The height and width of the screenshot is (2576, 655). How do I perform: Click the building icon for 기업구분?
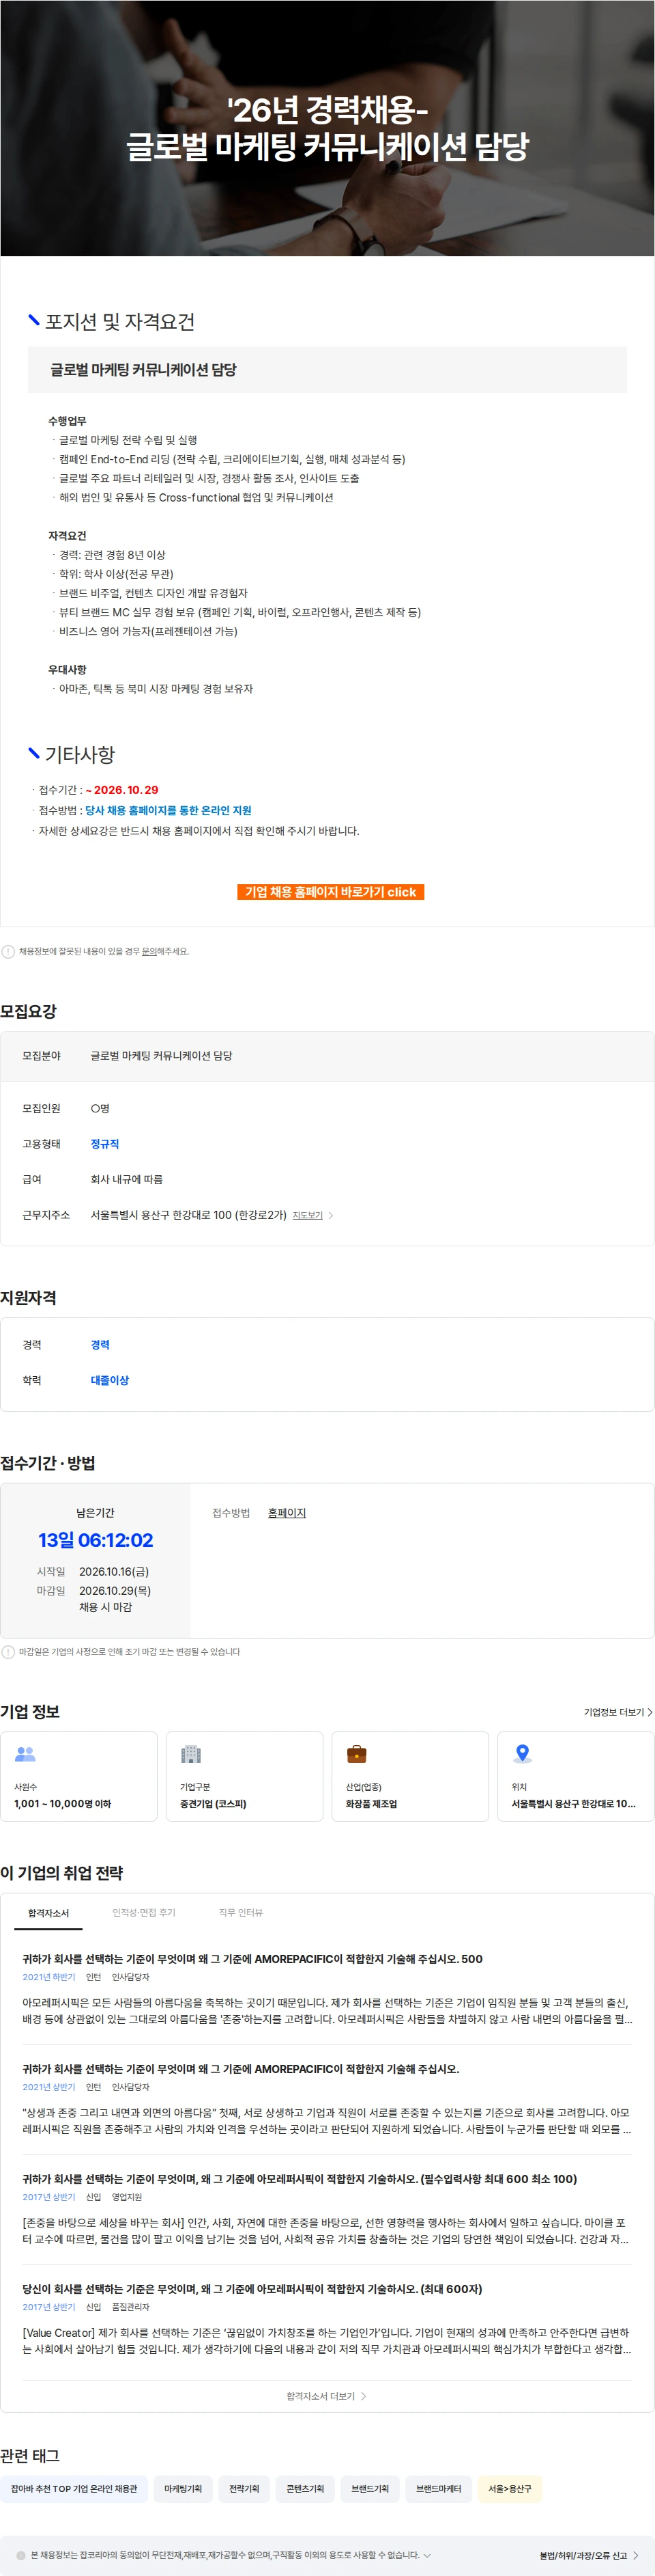coord(191,1753)
